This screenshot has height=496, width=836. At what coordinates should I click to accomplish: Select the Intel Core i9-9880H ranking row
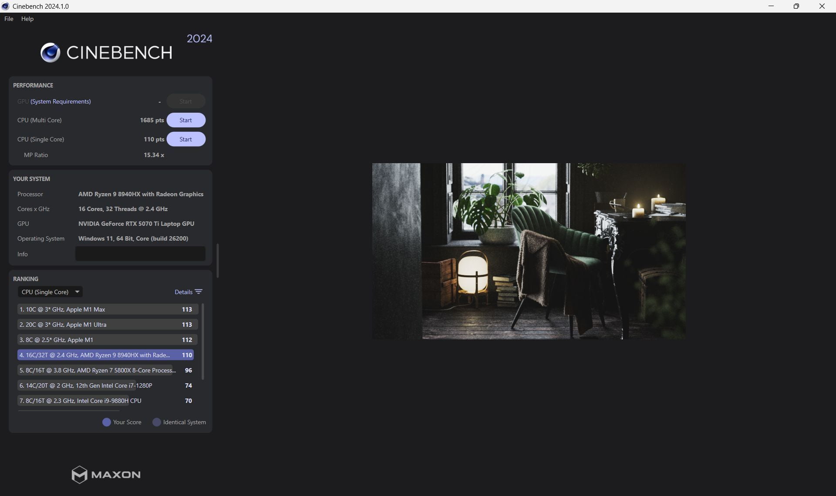click(x=106, y=401)
